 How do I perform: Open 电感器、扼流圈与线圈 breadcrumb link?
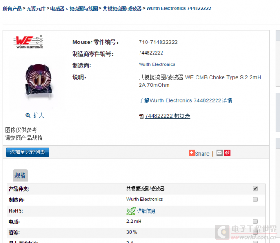[x=74, y=8]
